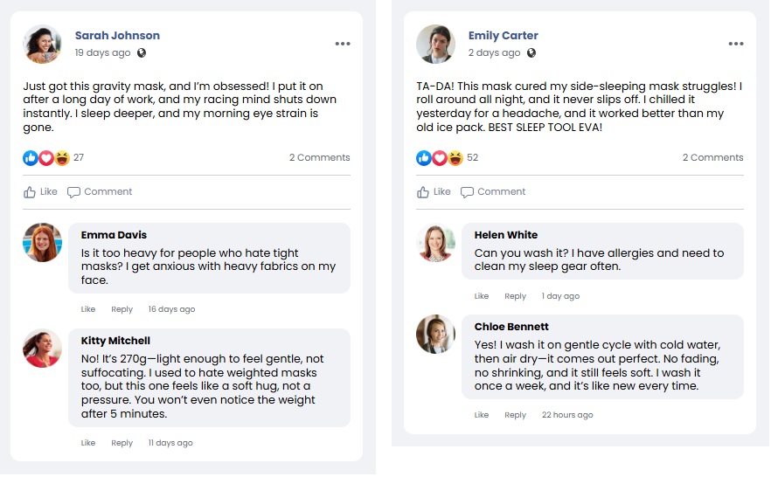Open Emily Carter's profile avatar
This screenshot has width=771, height=477.
(x=435, y=45)
